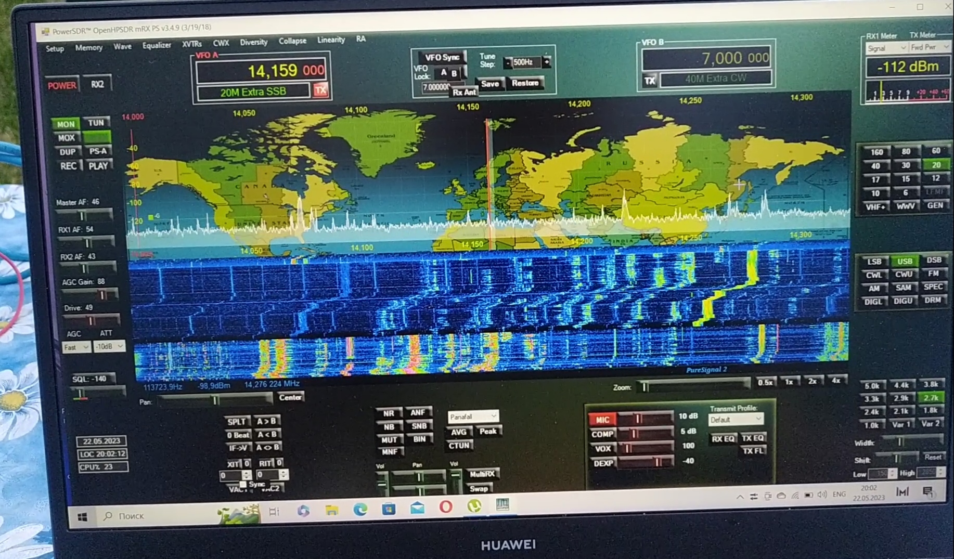Click the PLAY button

[98, 166]
